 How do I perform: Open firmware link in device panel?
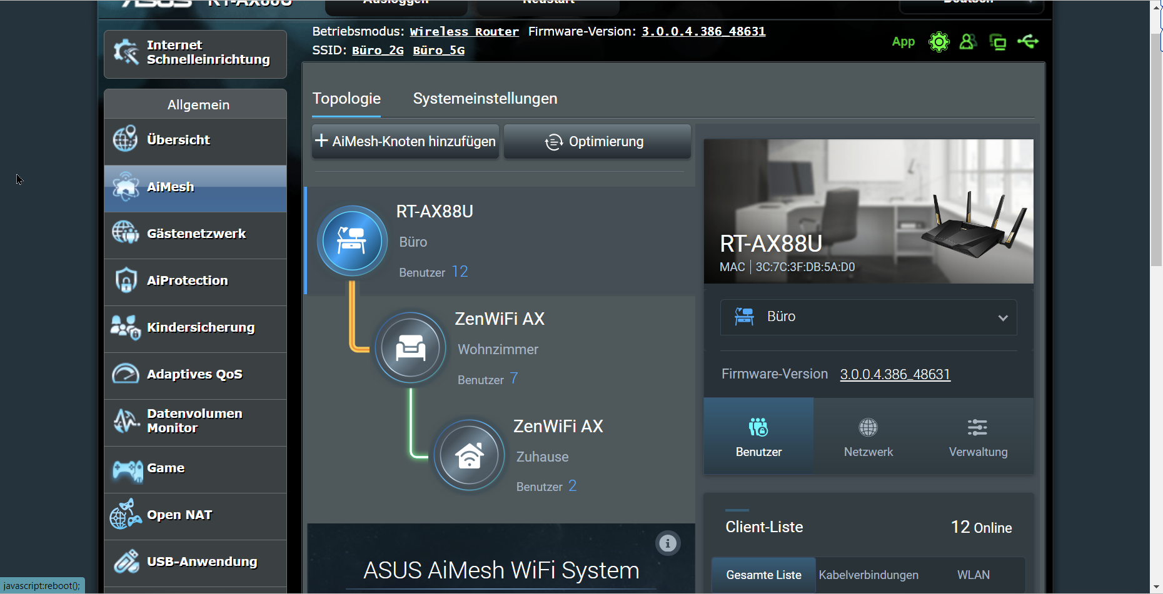[x=895, y=374]
